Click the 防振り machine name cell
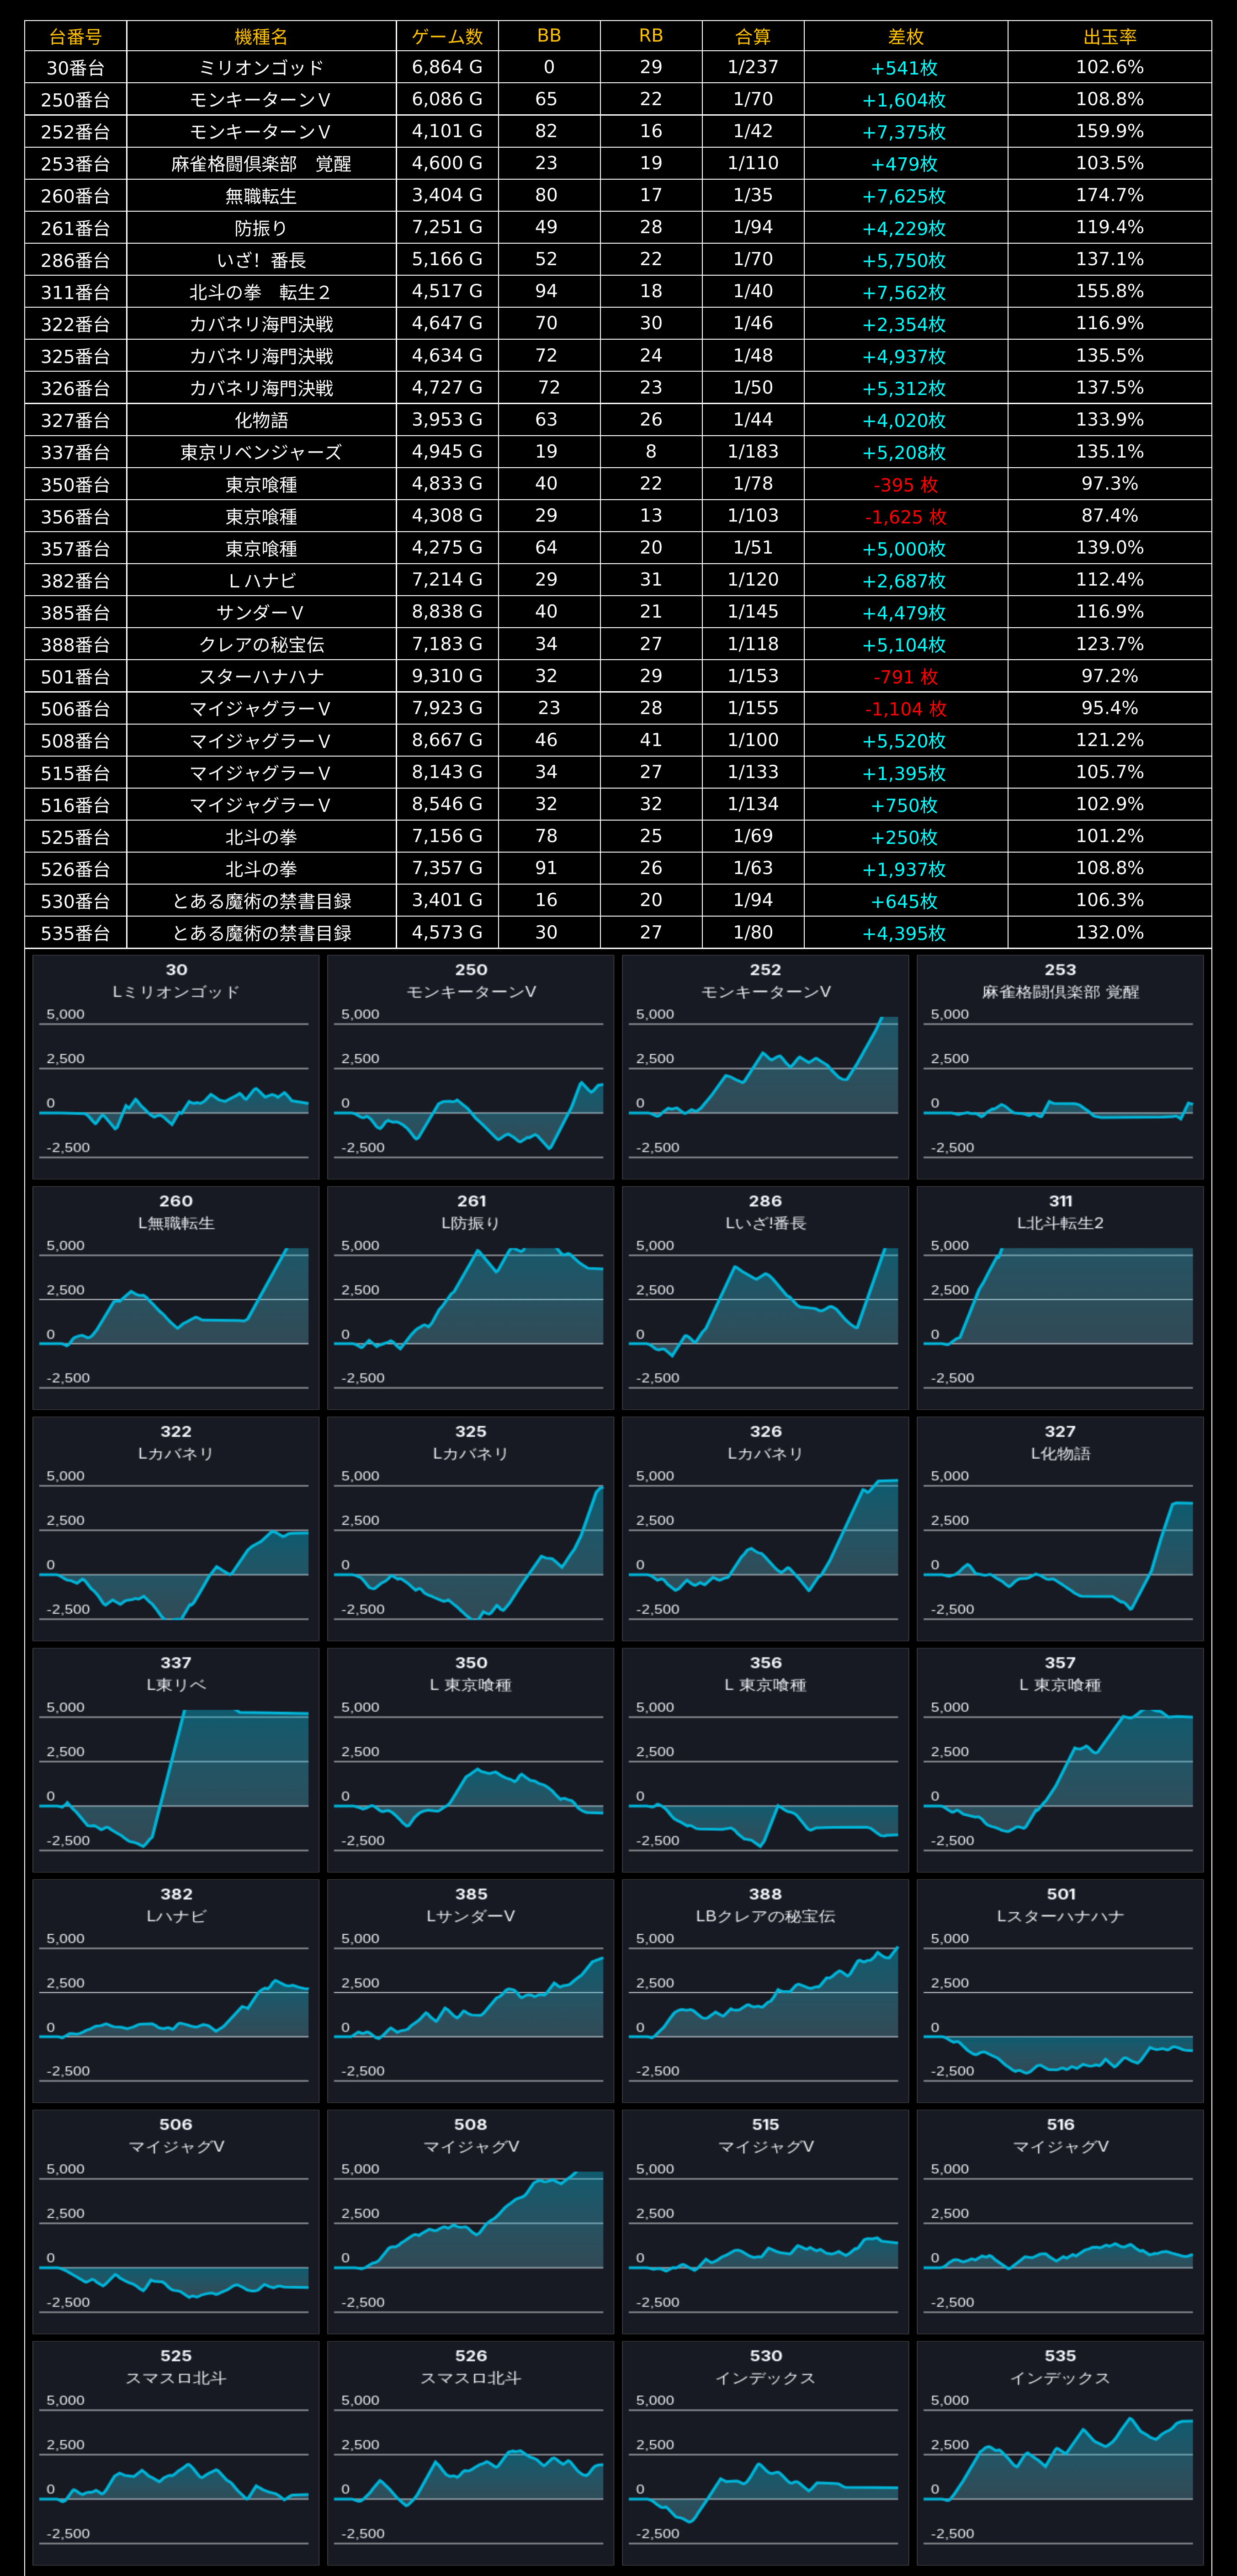 pos(261,228)
